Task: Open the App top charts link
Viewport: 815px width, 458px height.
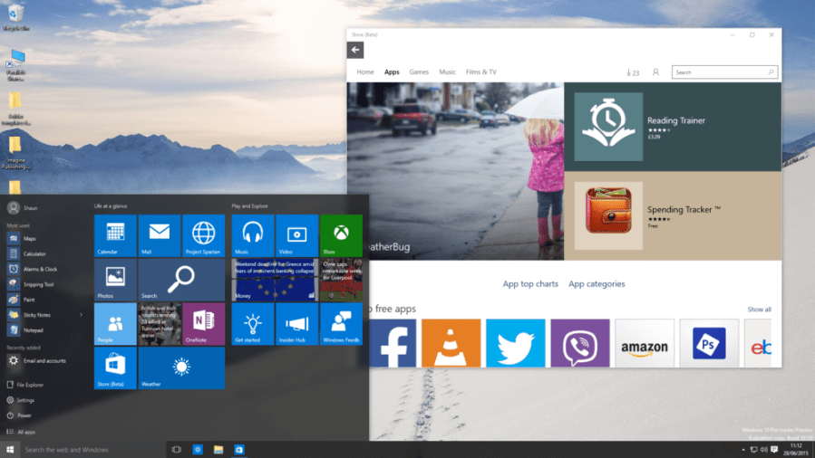Action: click(530, 284)
